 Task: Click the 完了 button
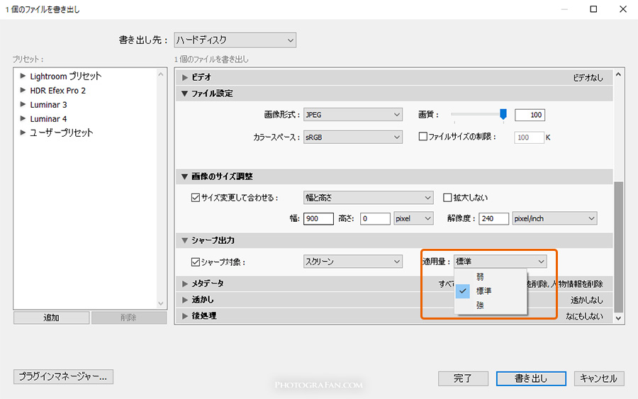(x=463, y=378)
